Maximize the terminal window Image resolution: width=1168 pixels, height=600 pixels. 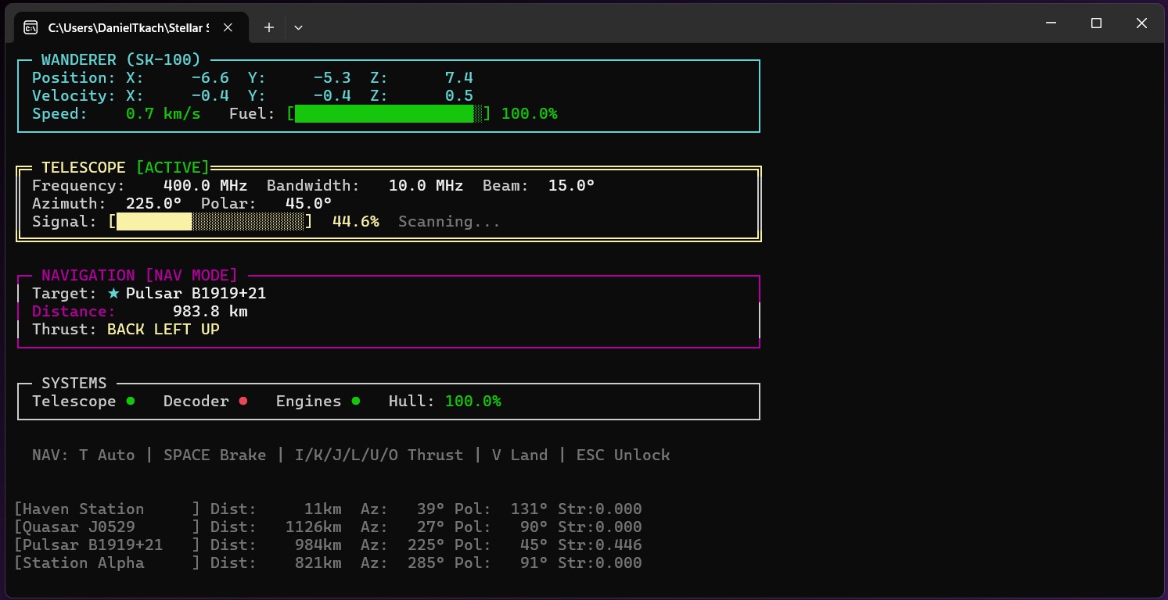[x=1096, y=23]
